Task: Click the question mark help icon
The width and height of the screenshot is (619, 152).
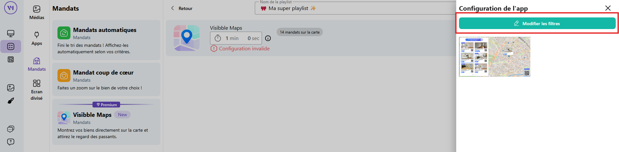Action: point(11,142)
